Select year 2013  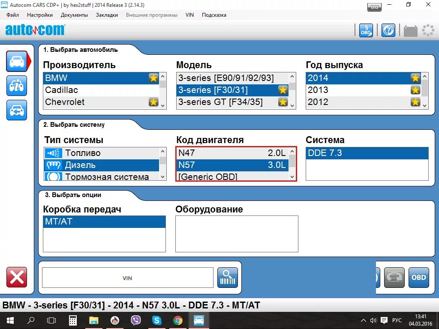point(364,90)
